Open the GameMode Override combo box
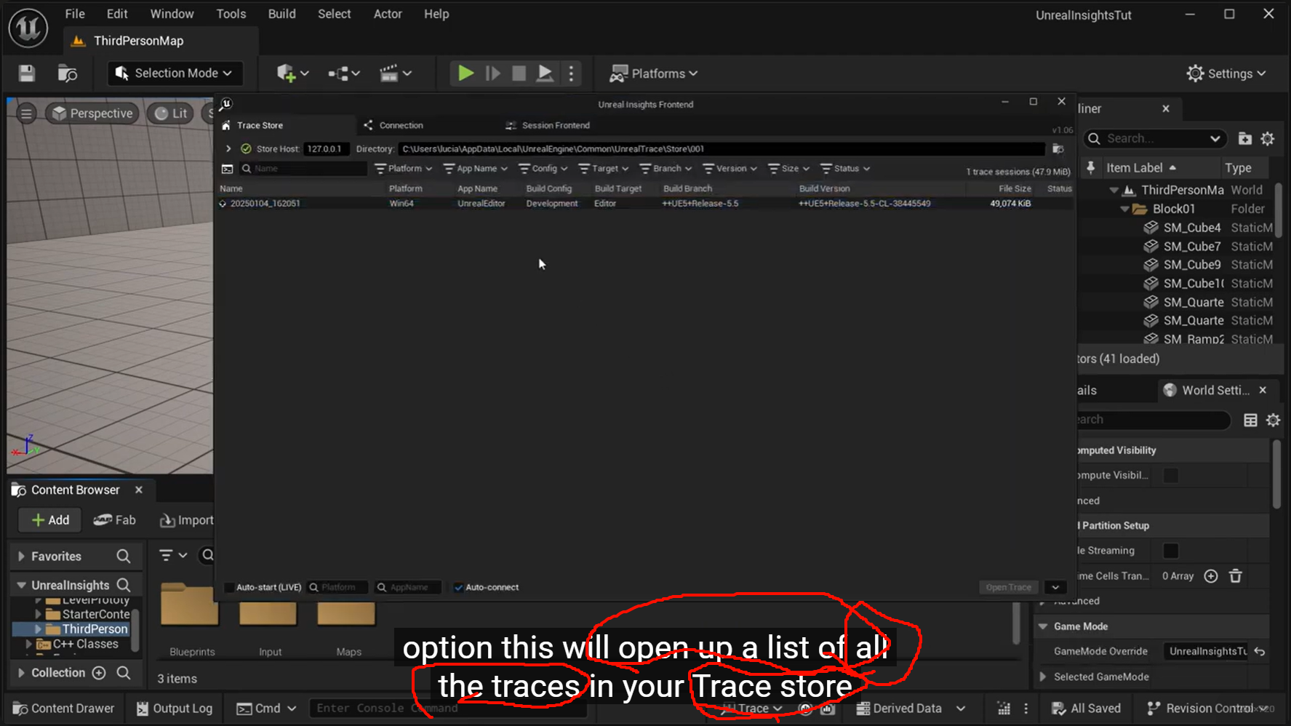This screenshot has width=1291, height=726. tap(1206, 652)
